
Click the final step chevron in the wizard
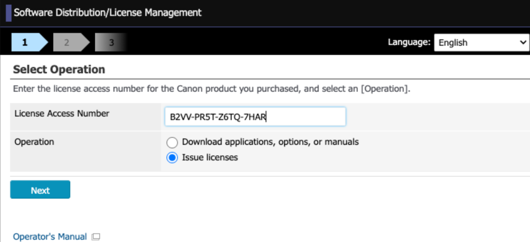(110, 42)
